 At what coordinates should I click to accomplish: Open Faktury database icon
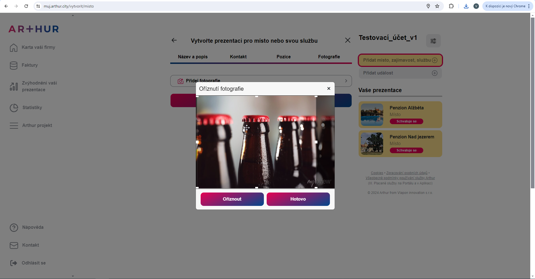point(14,65)
